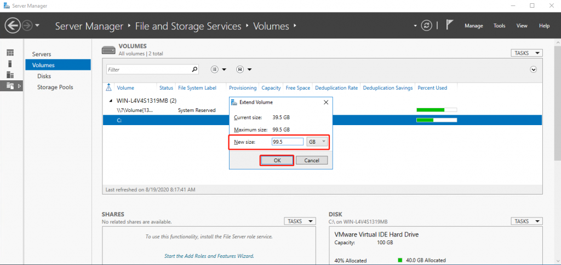Viewport: 561px width, 265px height.
Task: Click Server Manager breadcrumb root
Action: [89, 26]
